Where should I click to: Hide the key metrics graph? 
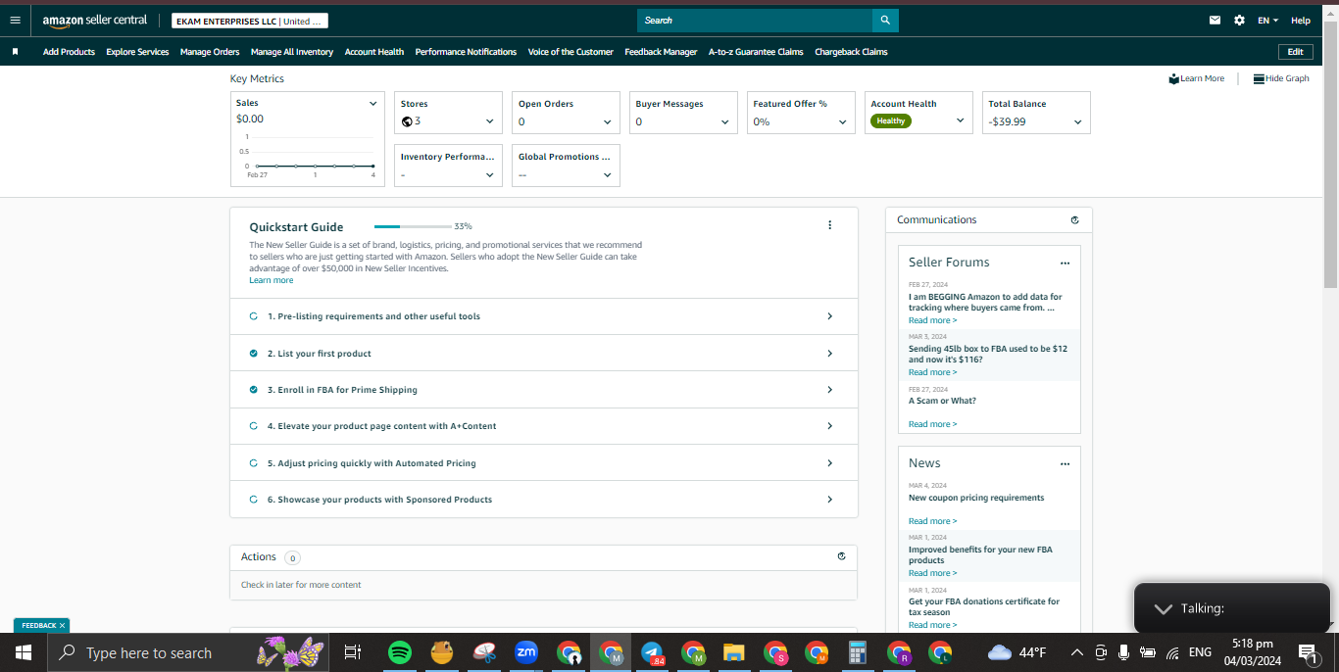pos(1281,78)
